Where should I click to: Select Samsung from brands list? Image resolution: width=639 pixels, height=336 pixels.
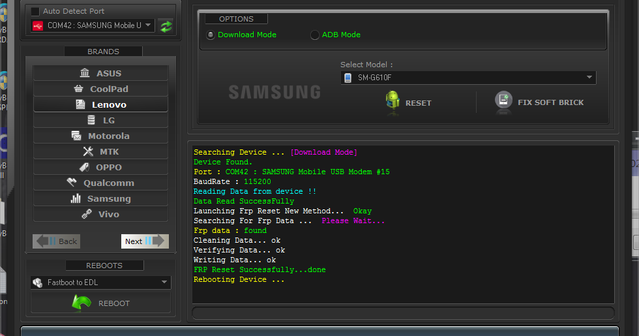coord(100,198)
